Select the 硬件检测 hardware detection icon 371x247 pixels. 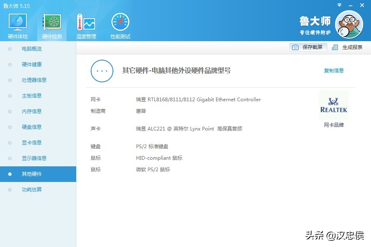[x=52, y=23]
